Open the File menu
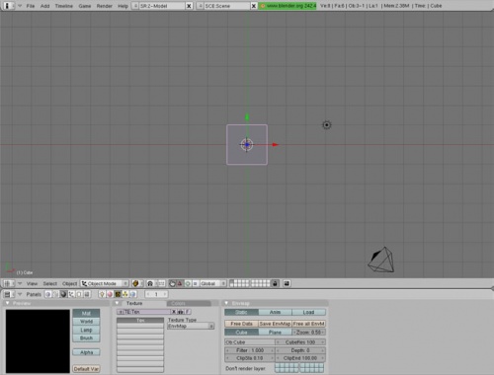 click(31, 6)
